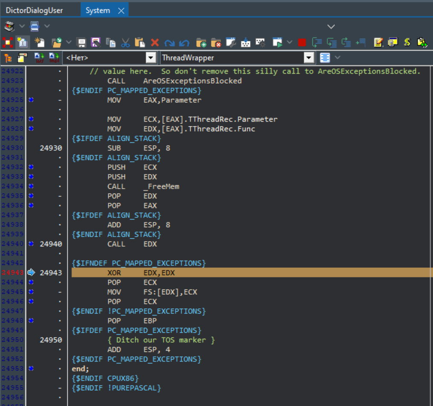Click the folder with green plus icon
The width and height of the screenshot is (433, 406).
click(201, 43)
